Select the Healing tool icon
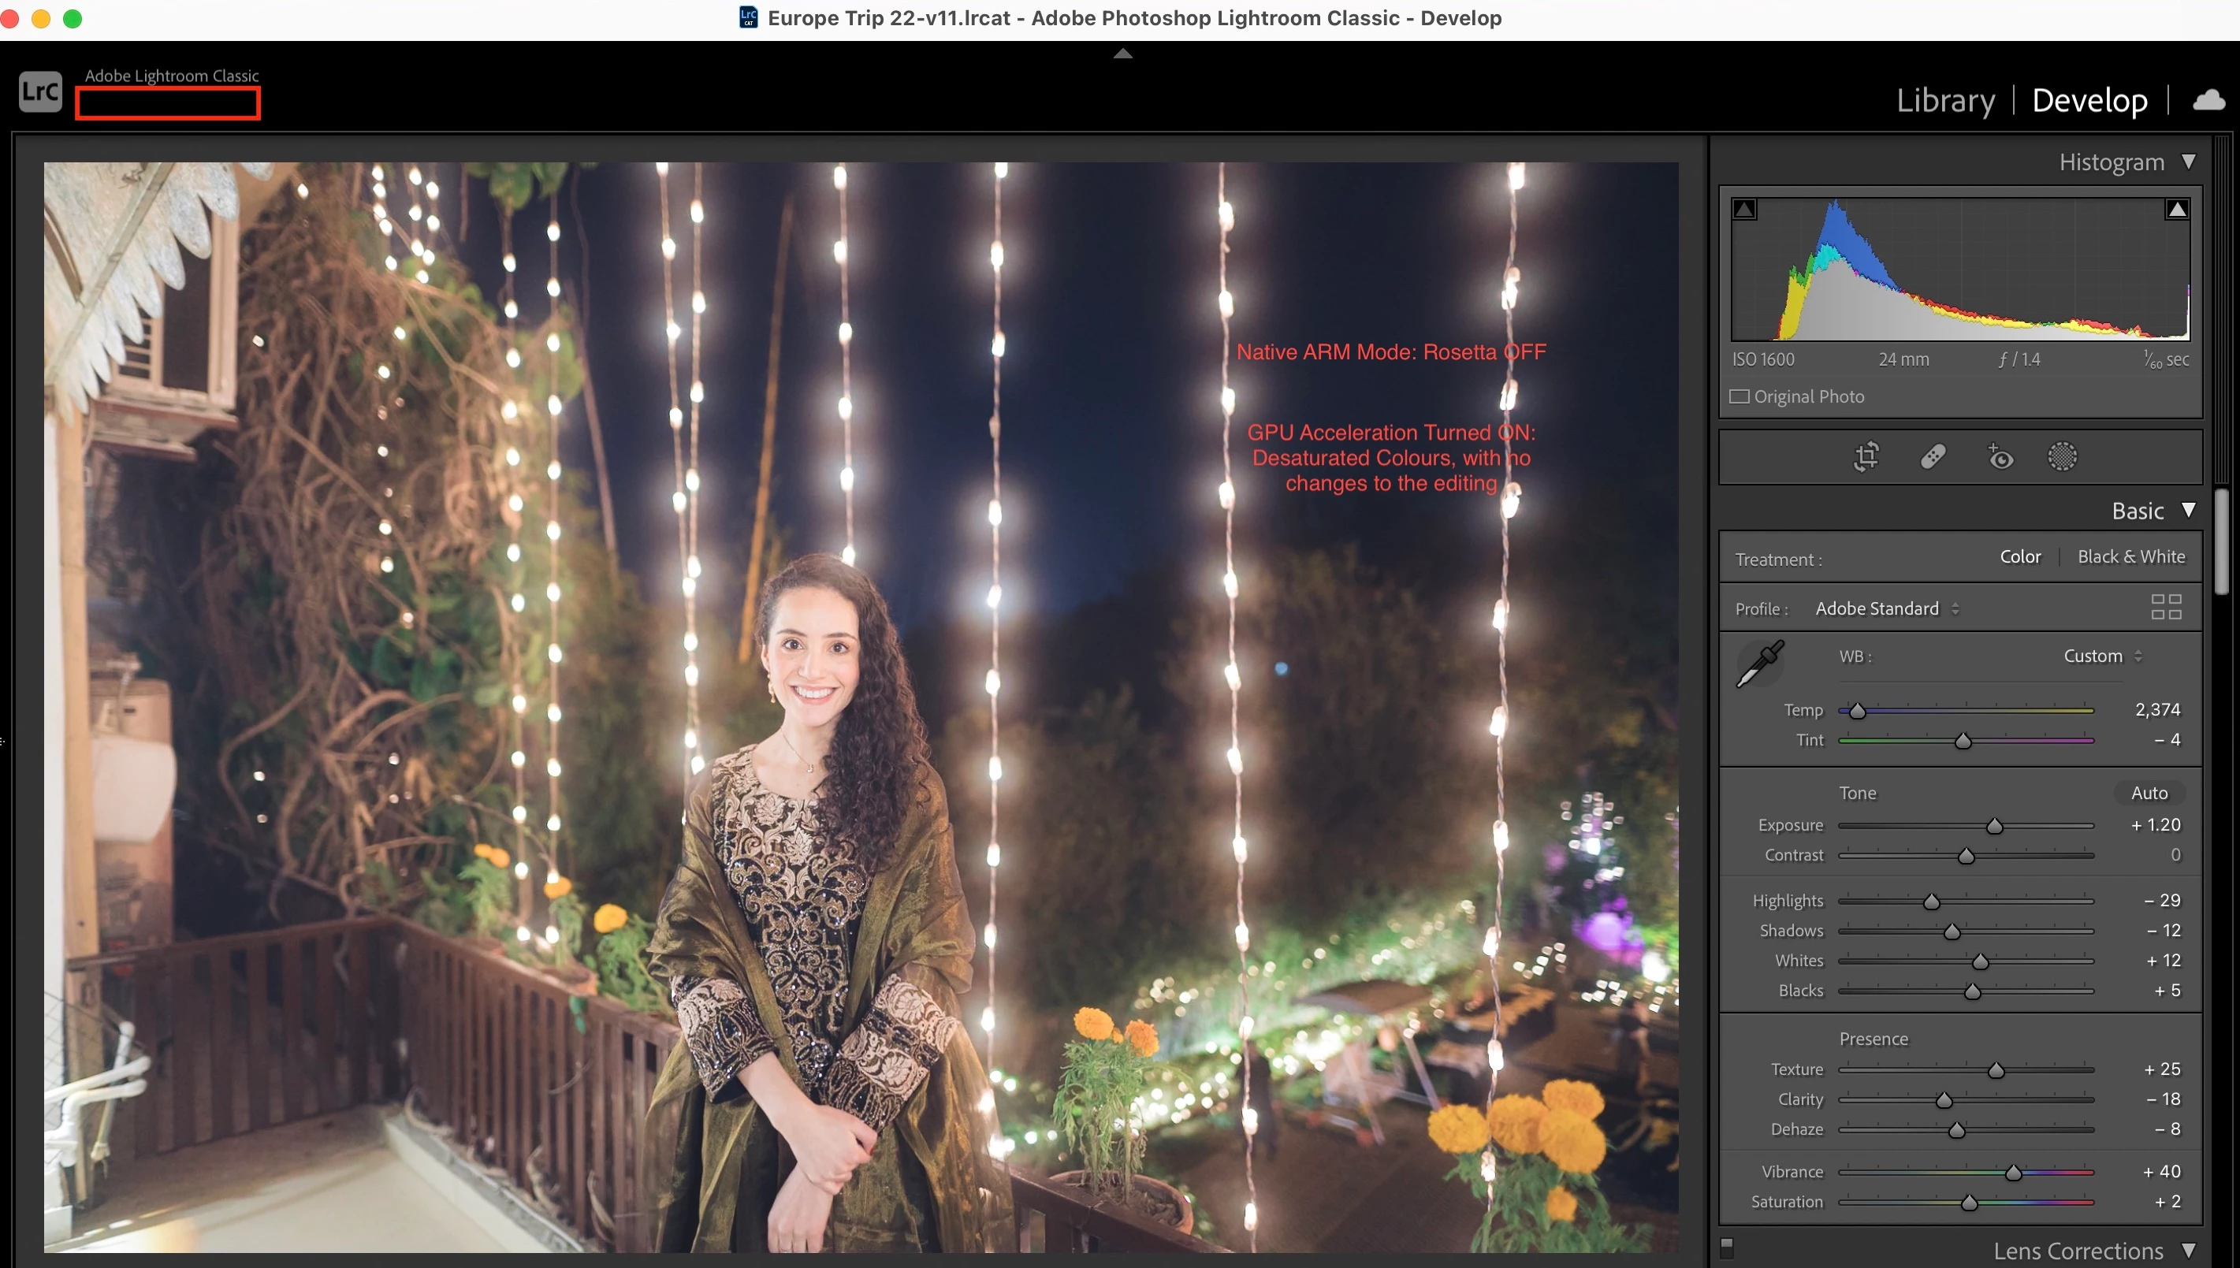 point(1933,456)
